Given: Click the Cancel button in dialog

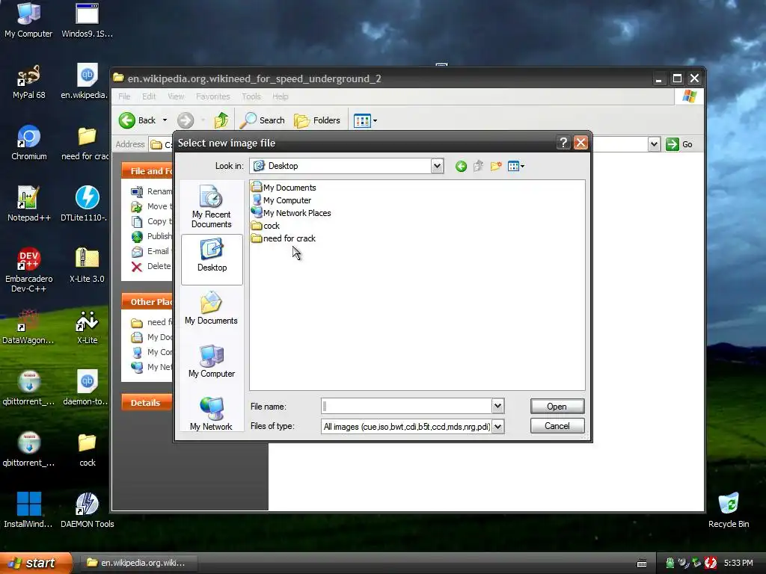Looking at the screenshot, I should pos(557,426).
